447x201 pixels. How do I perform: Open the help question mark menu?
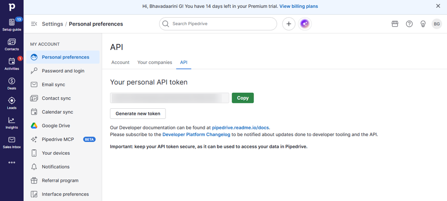click(x=409, y=24)
